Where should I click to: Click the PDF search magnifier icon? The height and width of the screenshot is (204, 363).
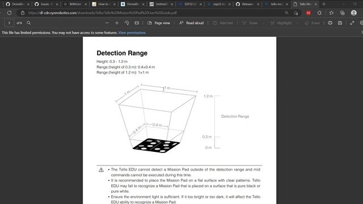[x=29, y=23]
